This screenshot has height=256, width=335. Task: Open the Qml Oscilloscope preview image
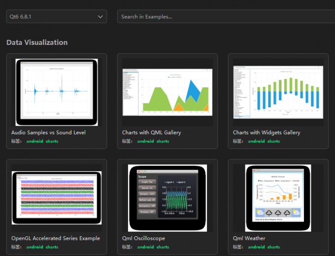(x=167, y=198)
